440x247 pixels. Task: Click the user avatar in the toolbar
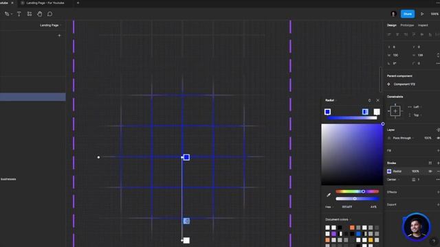coord(393,14)
